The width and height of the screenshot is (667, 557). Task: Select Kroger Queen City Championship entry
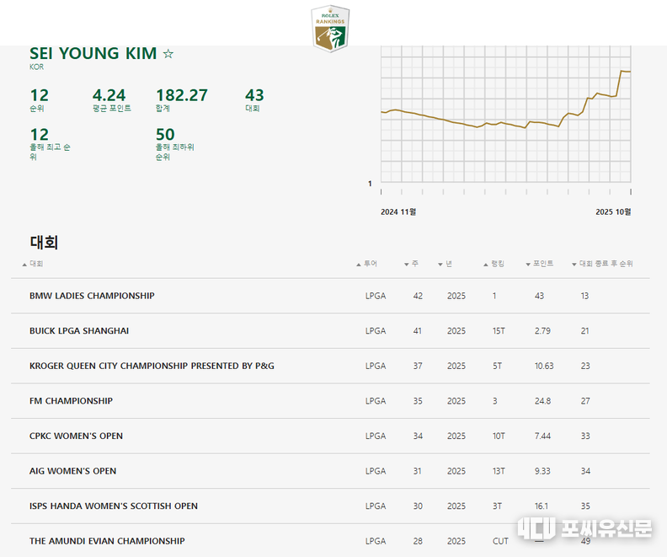pyautogui.click(x=152, y=366)
